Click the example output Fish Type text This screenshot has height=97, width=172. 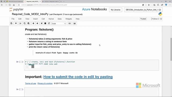tap(64, 53)
